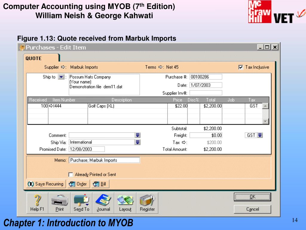Click the Bill button

pyautogui.click(x=100, y=184)
